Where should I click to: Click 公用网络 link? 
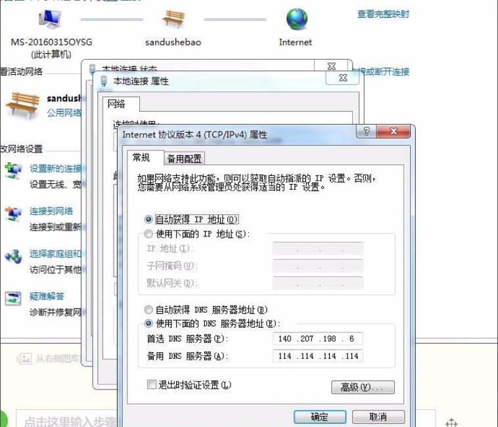click(x=64, y=112)
